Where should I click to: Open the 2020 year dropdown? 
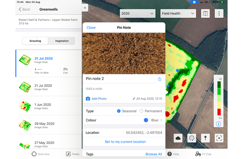[137, 13]
